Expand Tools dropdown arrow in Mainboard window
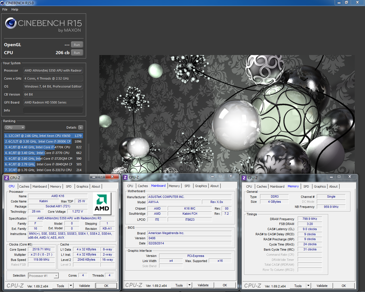The image size is (365, 292). (190, 285)
